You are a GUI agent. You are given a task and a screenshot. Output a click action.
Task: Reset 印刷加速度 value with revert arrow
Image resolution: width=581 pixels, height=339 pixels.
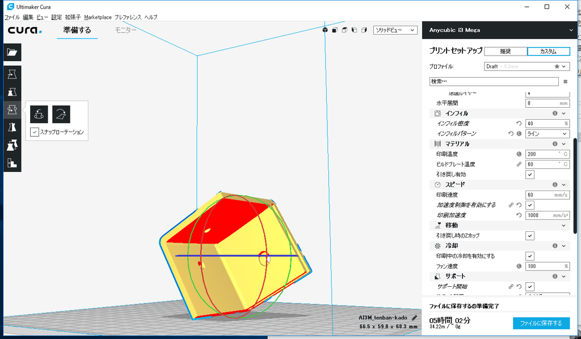coord(519,215)
